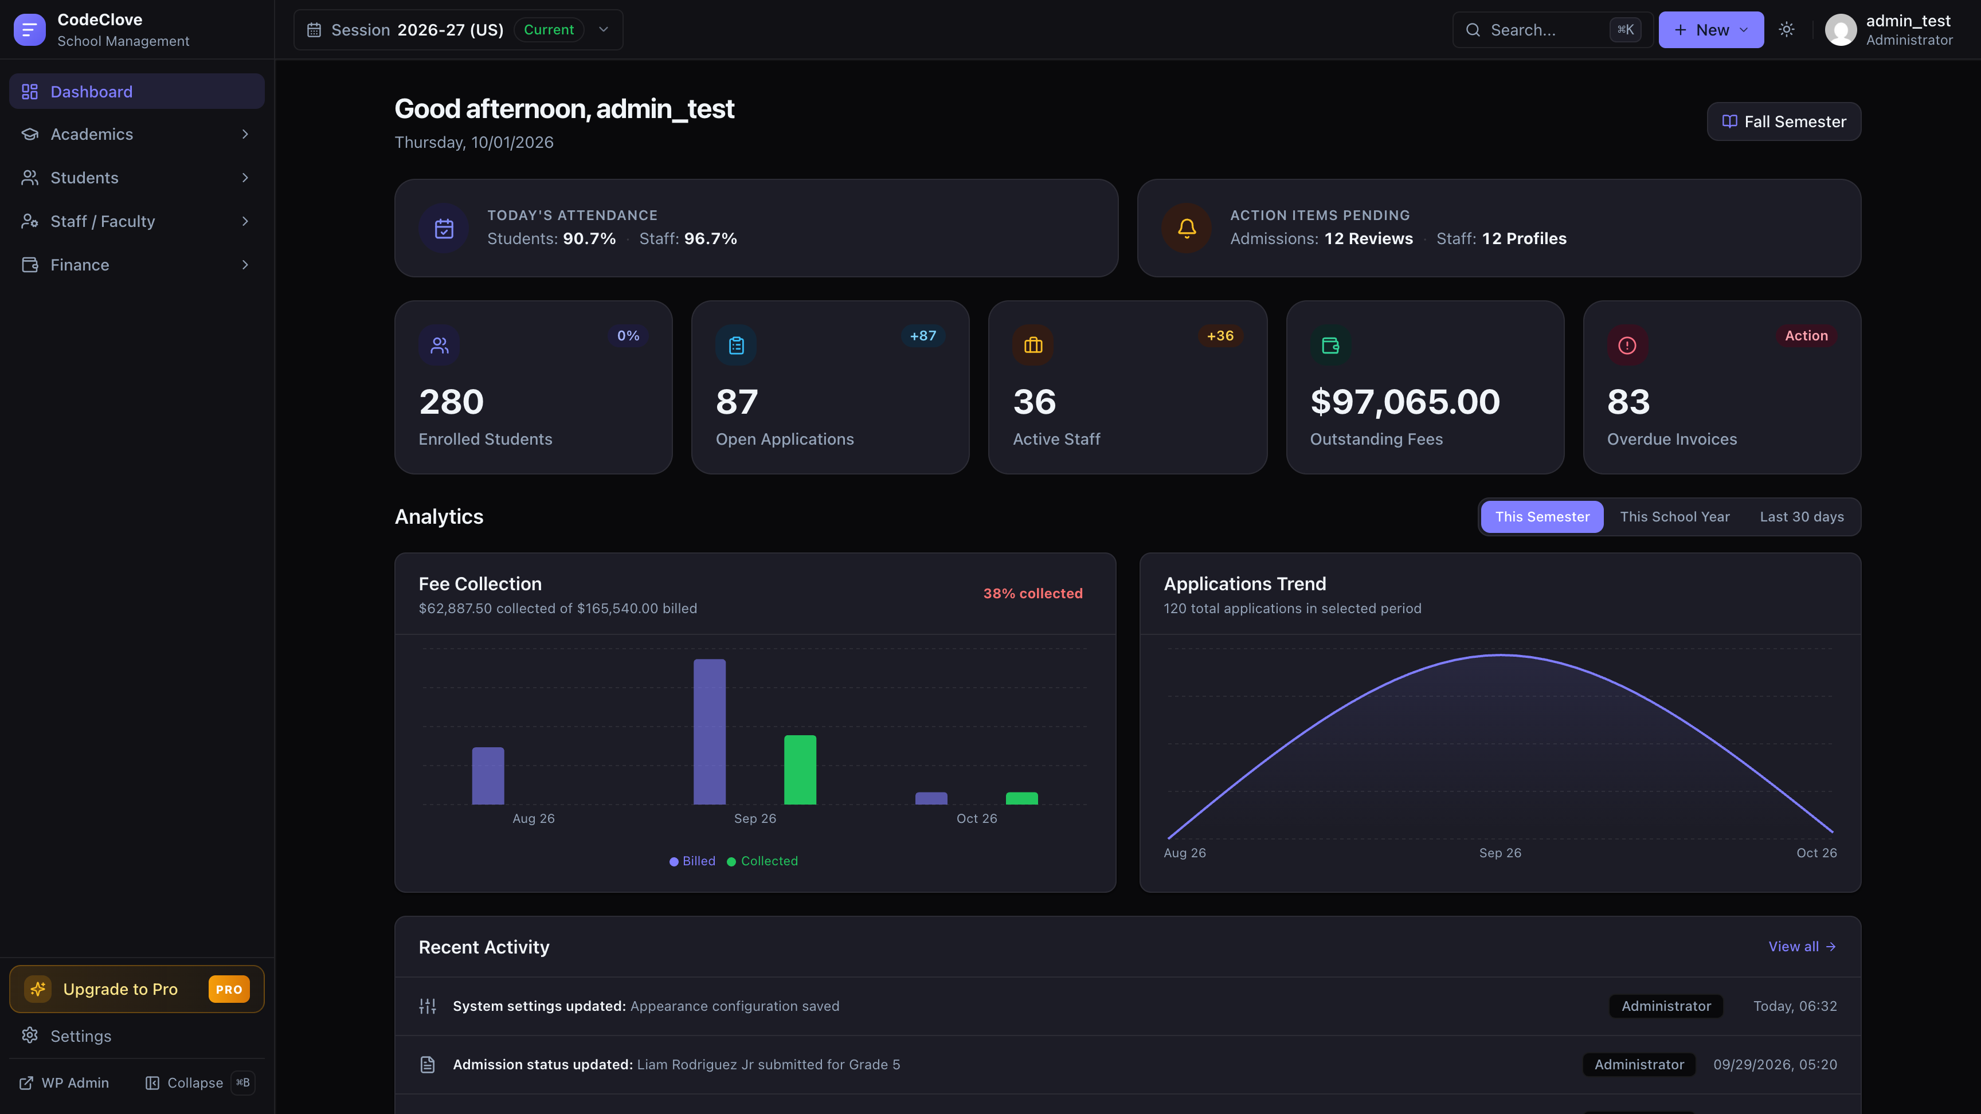Click the 12 Profiles staff text
The width and height of the screenshot is (1981, 1114).
click(1524, 238)
